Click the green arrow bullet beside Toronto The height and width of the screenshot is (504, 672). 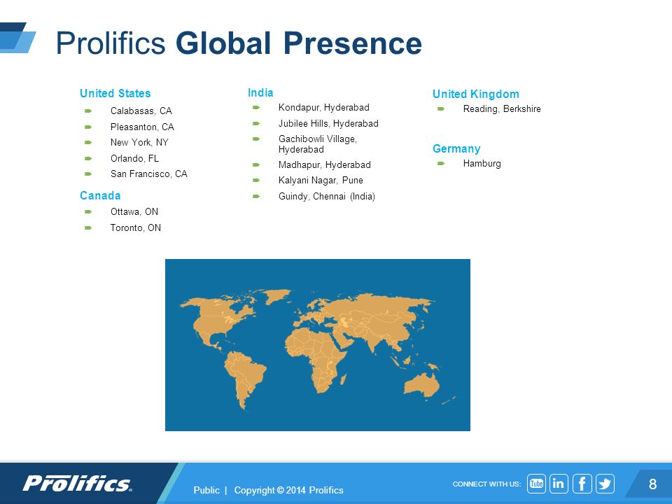88,227
